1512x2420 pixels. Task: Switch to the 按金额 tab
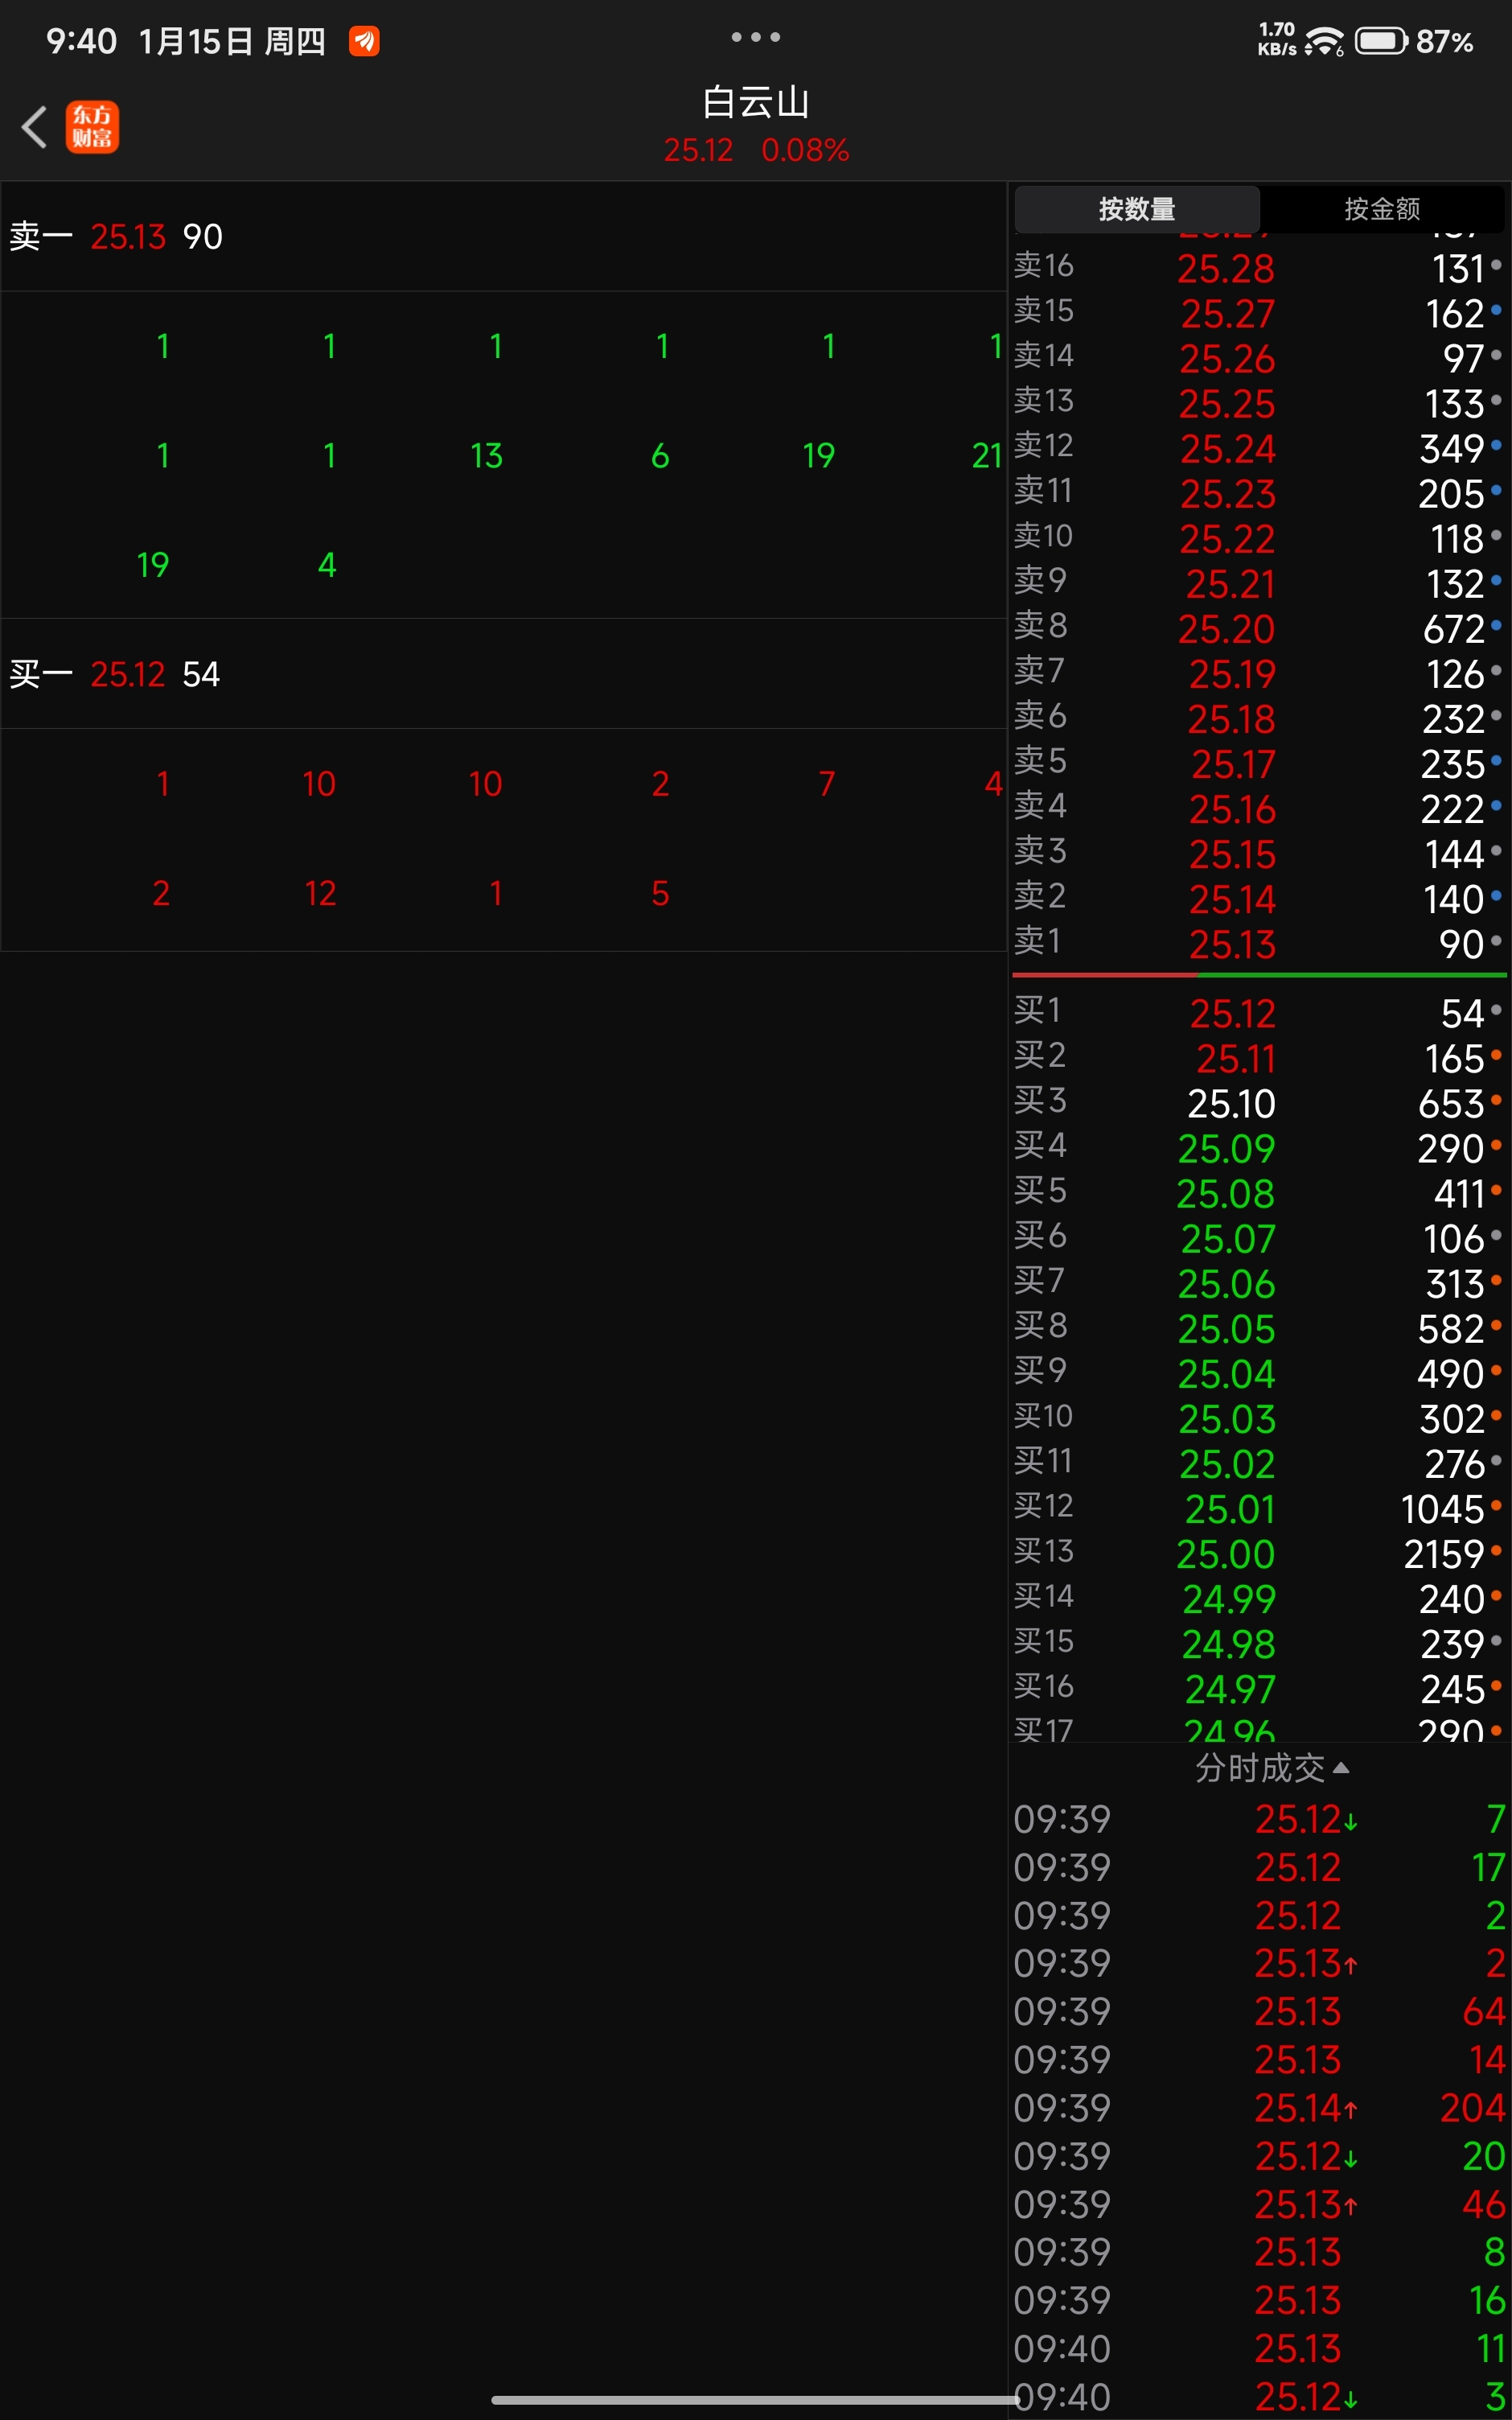click(1382, 209)
